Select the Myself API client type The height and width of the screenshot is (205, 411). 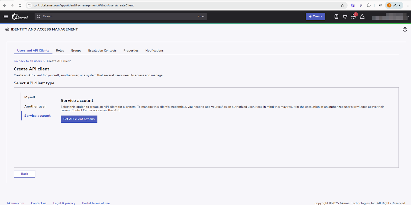[30, 97]
